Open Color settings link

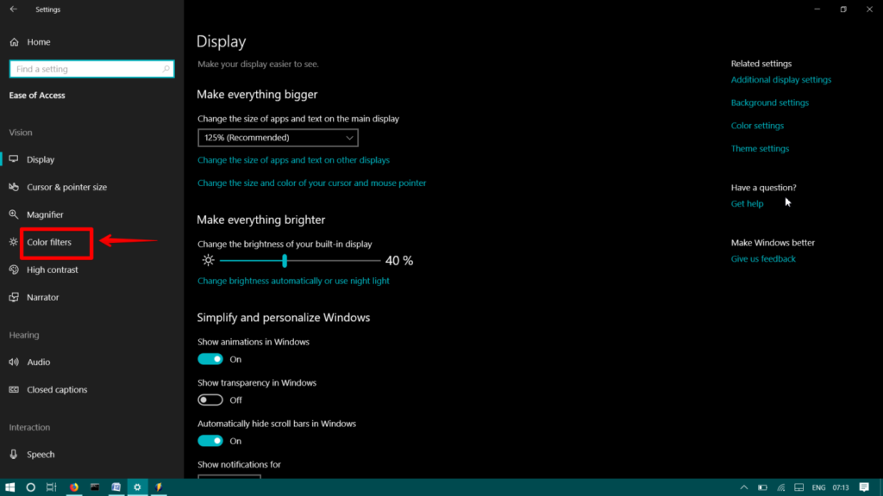[757, 126]
